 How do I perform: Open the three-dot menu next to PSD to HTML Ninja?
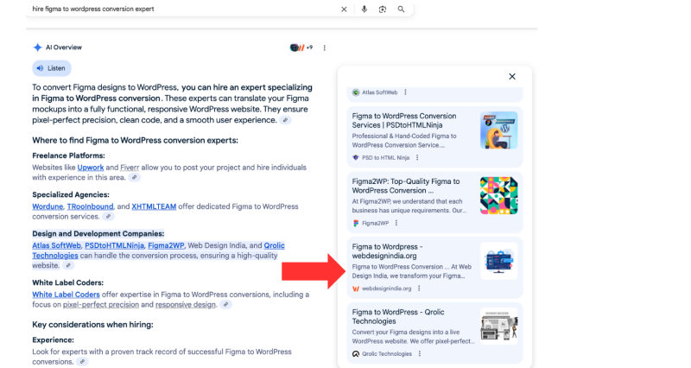(417, 158)
